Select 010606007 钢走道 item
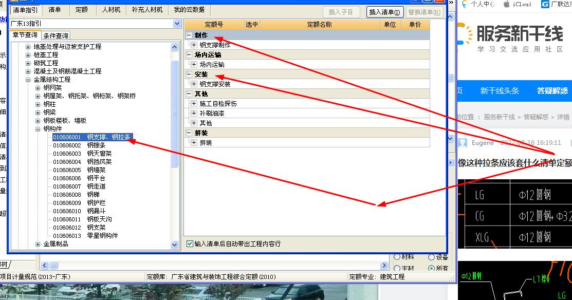This screenshot has height=300, width=572. [79, 186]
